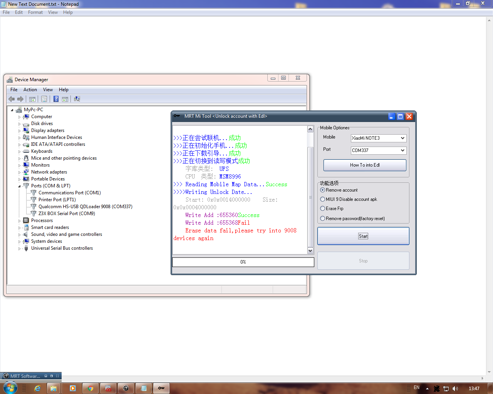Viewport: 493px width, 394px height.
Task: Switch to Notepad via taskbar icon
Action: pos(144,388)
